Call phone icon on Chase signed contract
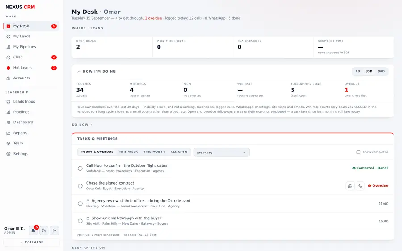 360,186
